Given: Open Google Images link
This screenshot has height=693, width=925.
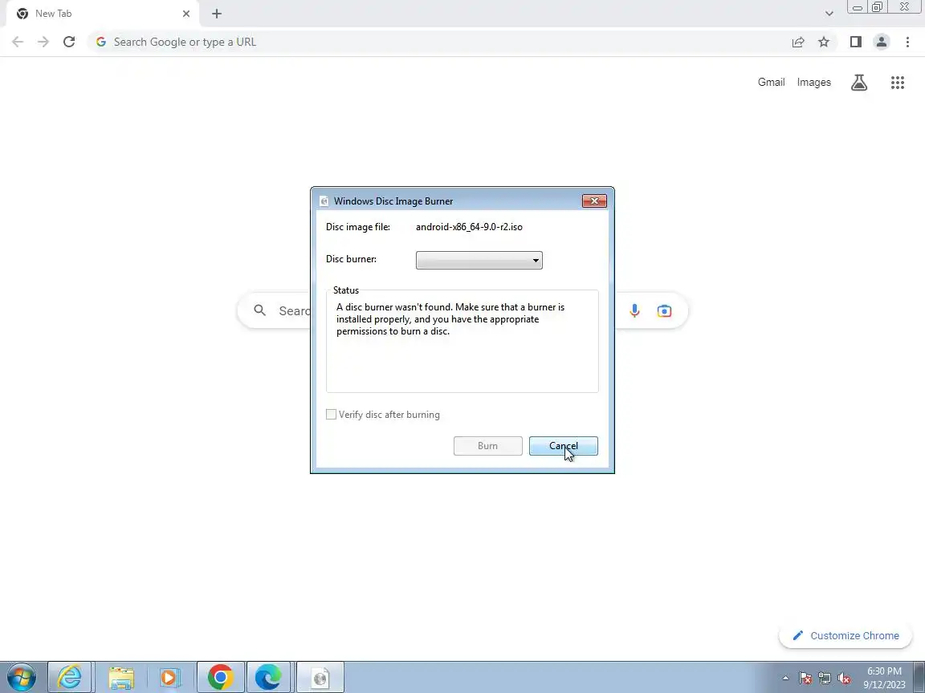Looking at the screenshot, I should click(x=813, y=83).
